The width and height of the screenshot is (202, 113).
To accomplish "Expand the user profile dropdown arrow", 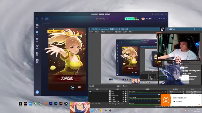I will point(154,19).
